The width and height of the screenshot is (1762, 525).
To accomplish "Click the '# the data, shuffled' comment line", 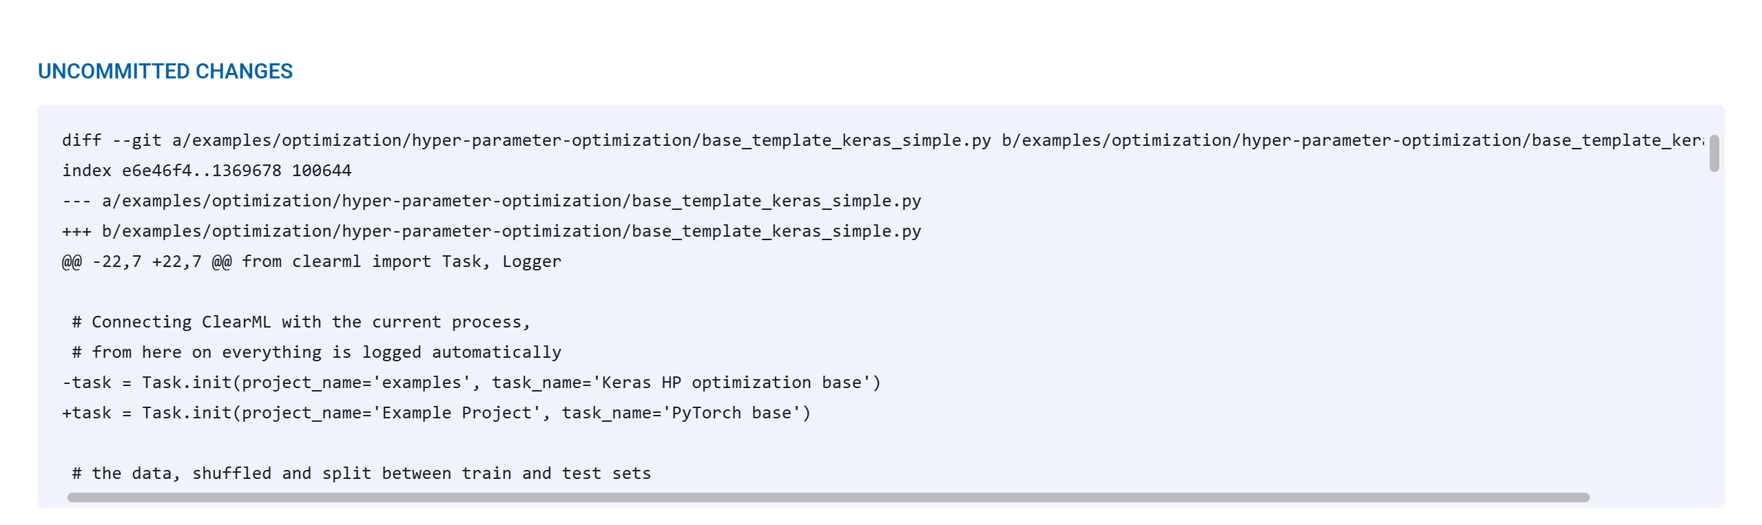I will pyautogui.click(x=362, y=473).
